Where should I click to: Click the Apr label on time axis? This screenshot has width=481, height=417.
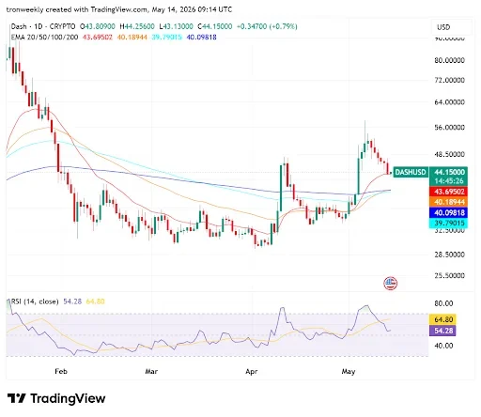(x=252, y=372)
